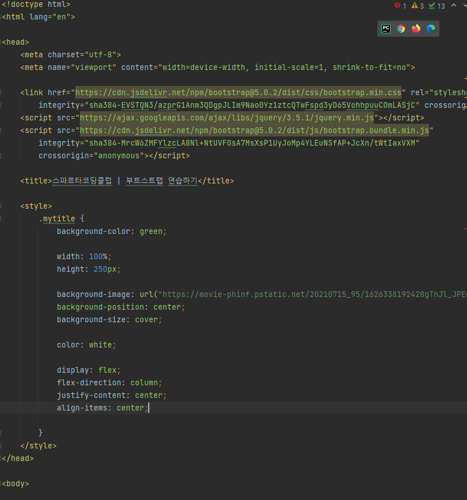467x500 pixels.
Task: Click the meta name="viewport" line
Action: click(x=218, y=67)
